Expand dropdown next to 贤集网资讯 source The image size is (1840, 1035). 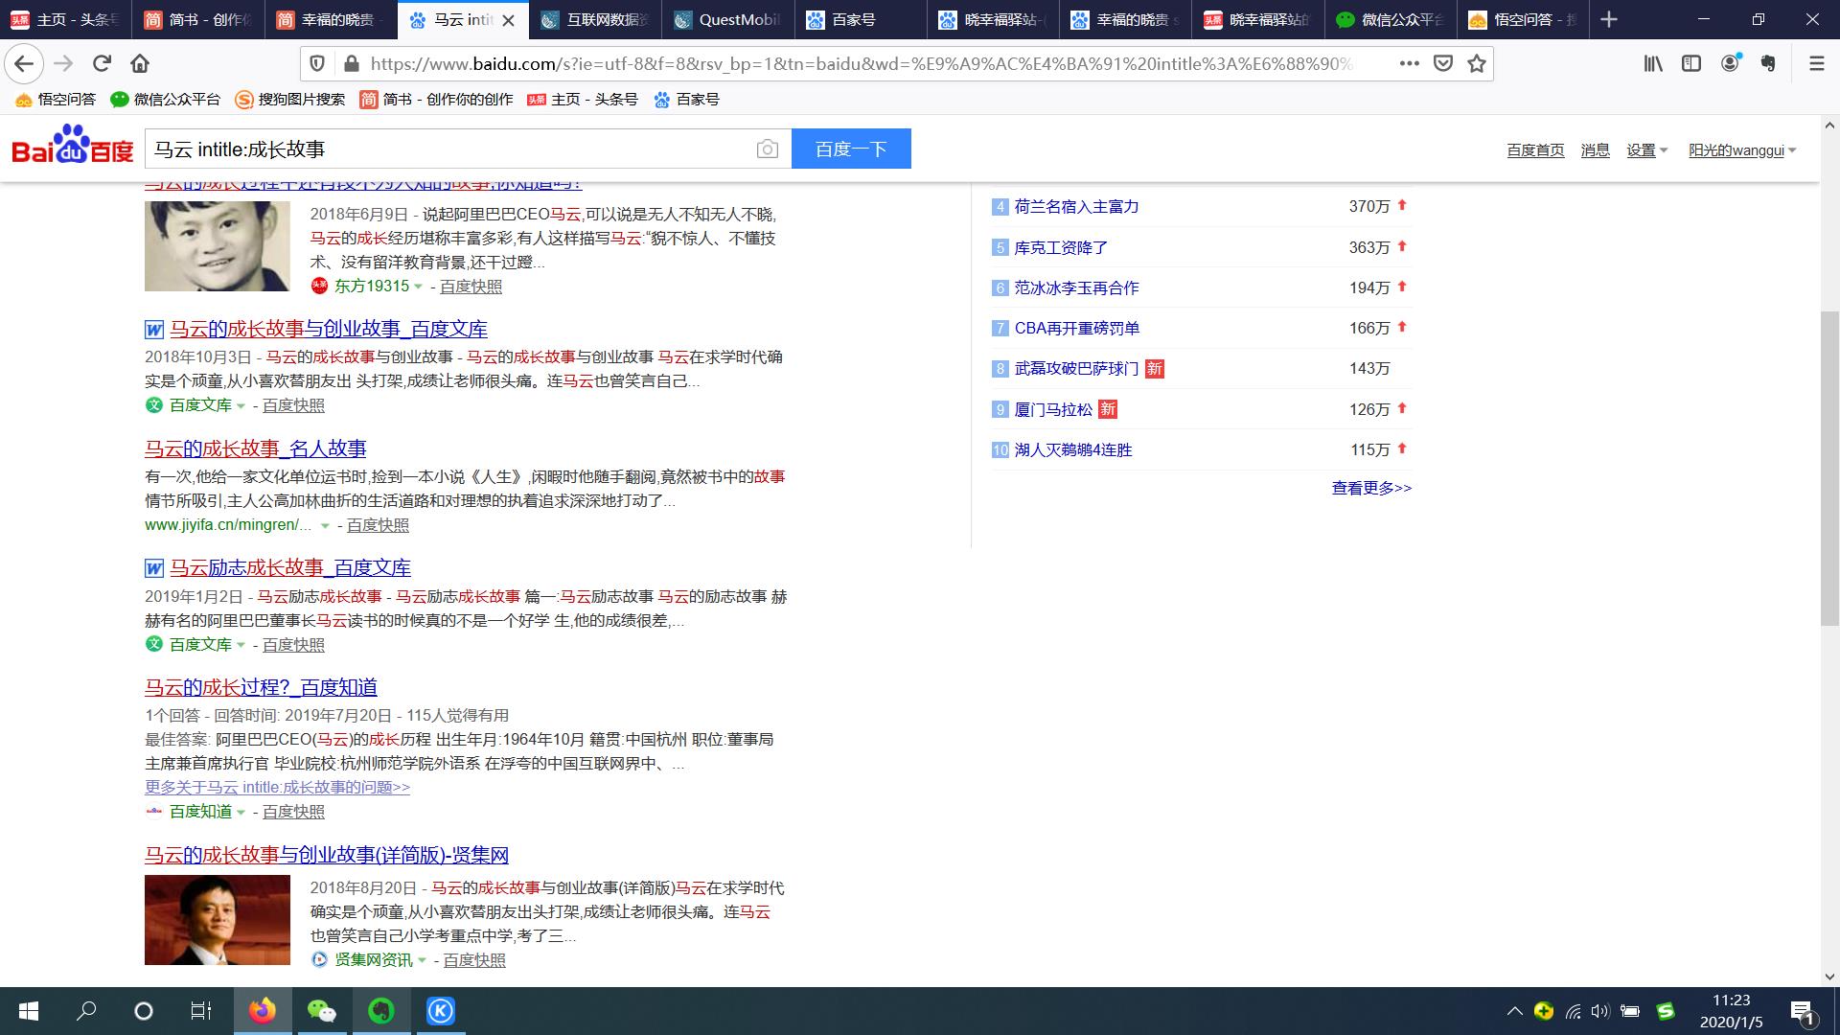(x=423, y=960)
